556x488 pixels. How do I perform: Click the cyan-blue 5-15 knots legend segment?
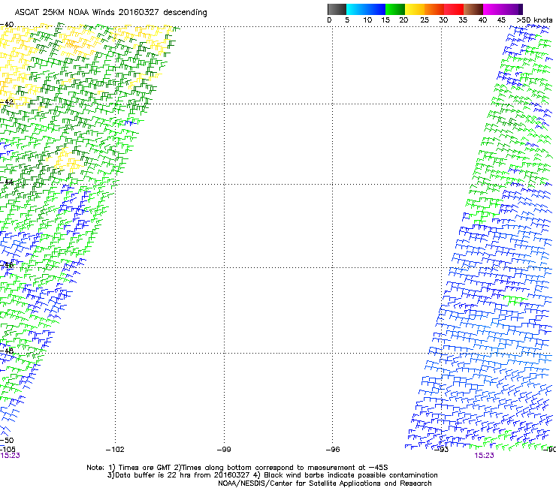click(366, 9)
